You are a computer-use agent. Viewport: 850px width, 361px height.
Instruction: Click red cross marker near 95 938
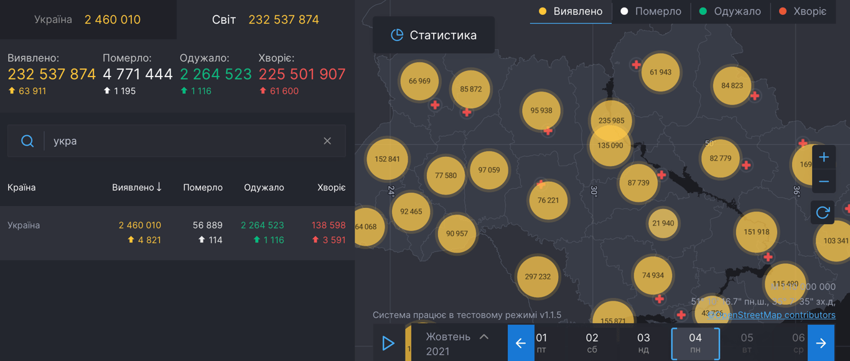tap(548, 131)
